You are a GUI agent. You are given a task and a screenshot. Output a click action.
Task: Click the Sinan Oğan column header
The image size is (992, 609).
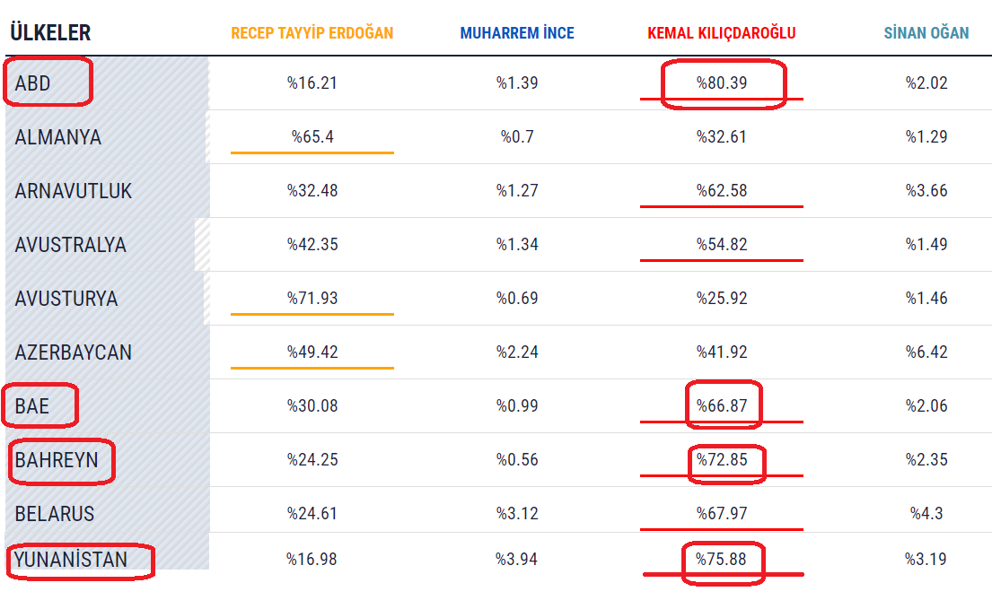click(x=926, y=33)
